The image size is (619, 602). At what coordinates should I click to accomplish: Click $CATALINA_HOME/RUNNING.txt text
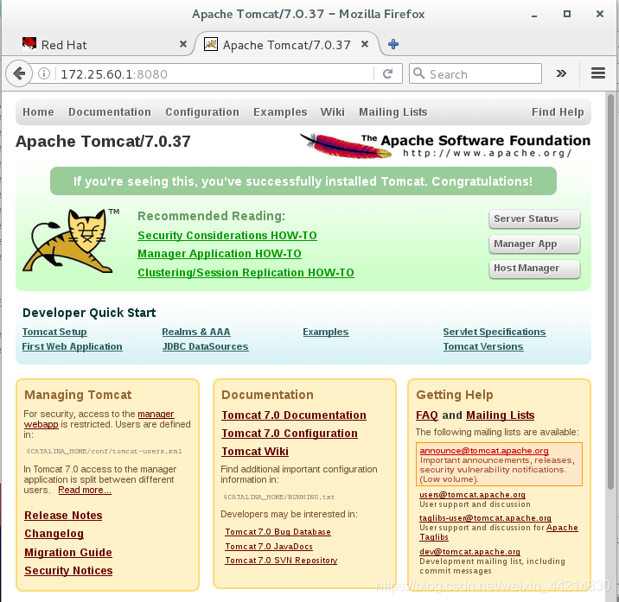[278, 497]
